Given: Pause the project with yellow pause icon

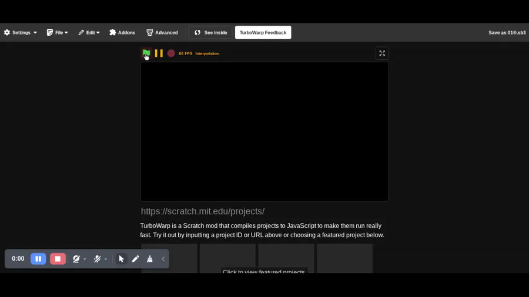Looking at the screenshot, I should pyautogui.click(x=159, y=53).
